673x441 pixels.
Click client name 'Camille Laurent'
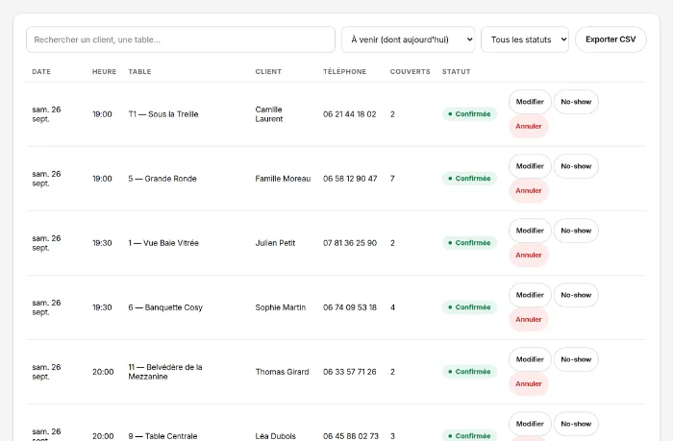(x=268, y=114)
